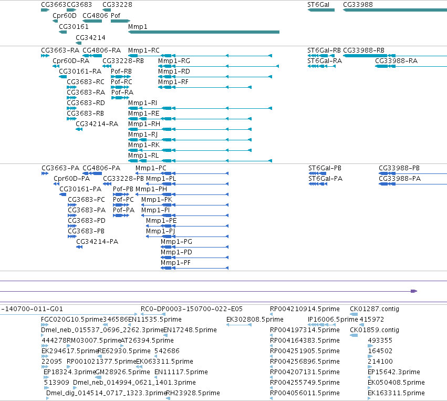Click protein Cpr60D-PA

(x=56, y=184)
